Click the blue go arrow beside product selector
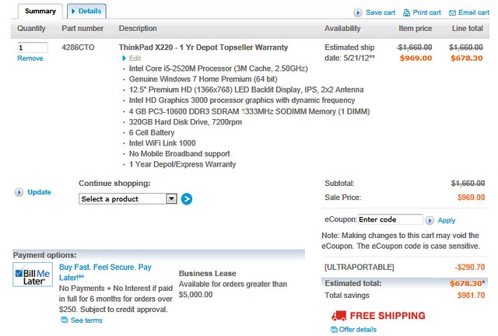498x336 pixels. (x=187, y=199)
